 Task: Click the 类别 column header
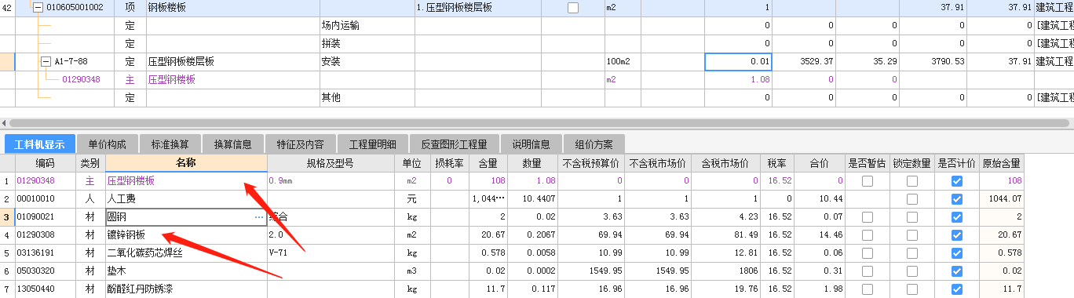(x=89, y=163)
